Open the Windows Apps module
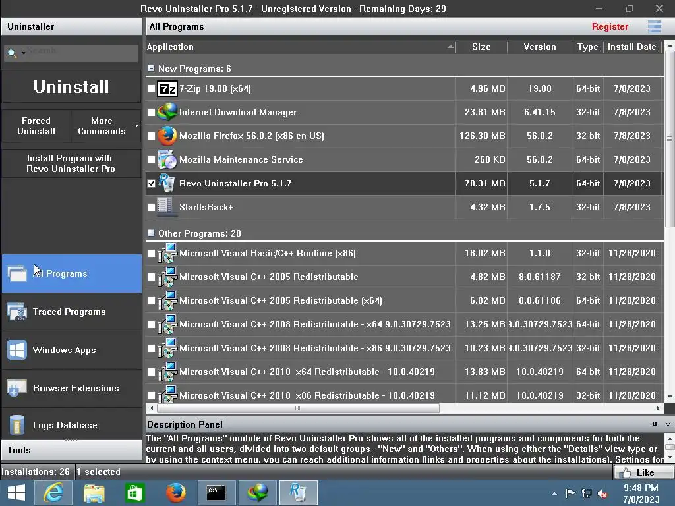Image resolution: width=675 pixels, height=506 pixels. pyautogui.click(x=72, y=351)
